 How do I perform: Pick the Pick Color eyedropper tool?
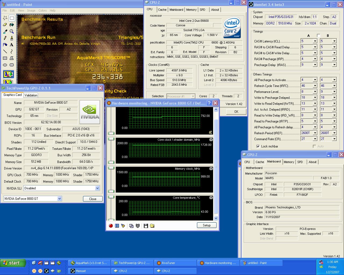(5, 31)
